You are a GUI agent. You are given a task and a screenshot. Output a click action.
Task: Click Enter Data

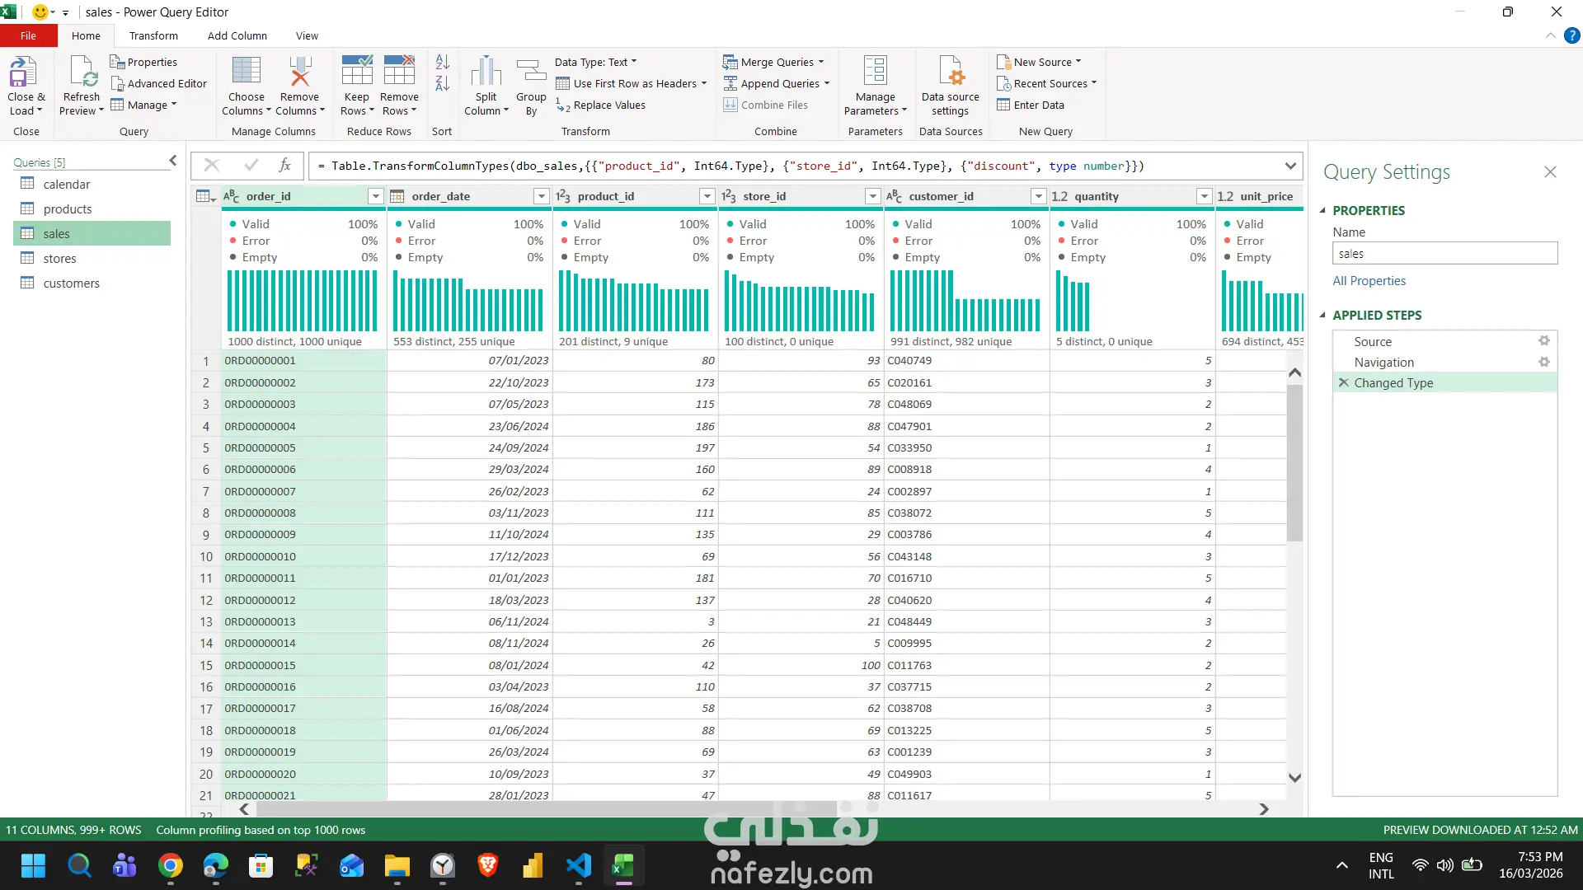point(1030,105)
